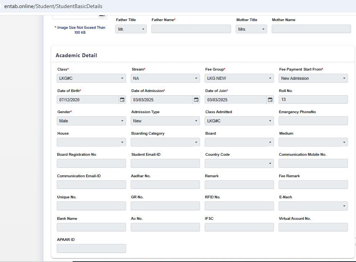
Task: Expand the Class dropdown showing LKG#C
Action: (x=91, y=78)
